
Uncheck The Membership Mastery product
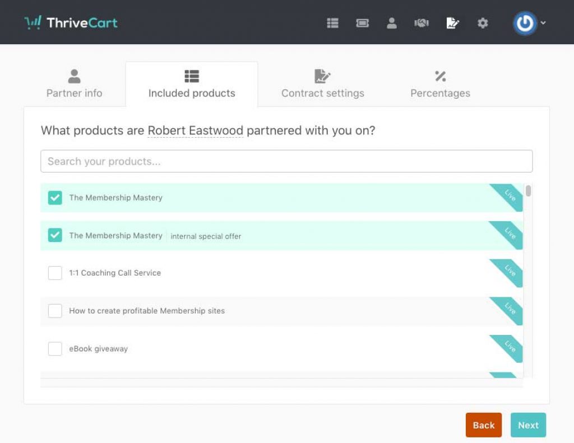[x=55, y=198]
